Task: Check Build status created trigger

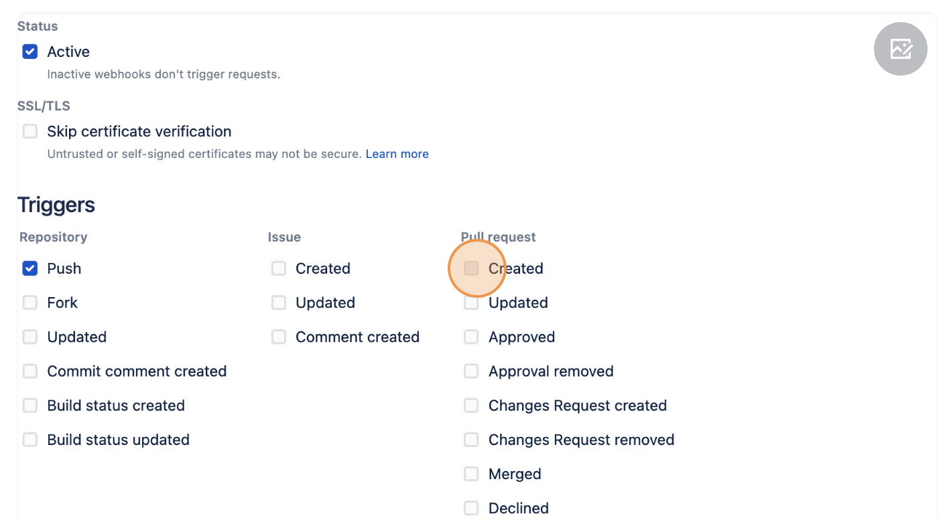Action: point(30,405)
